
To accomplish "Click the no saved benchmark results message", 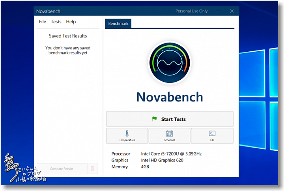I will pos(68,51).
